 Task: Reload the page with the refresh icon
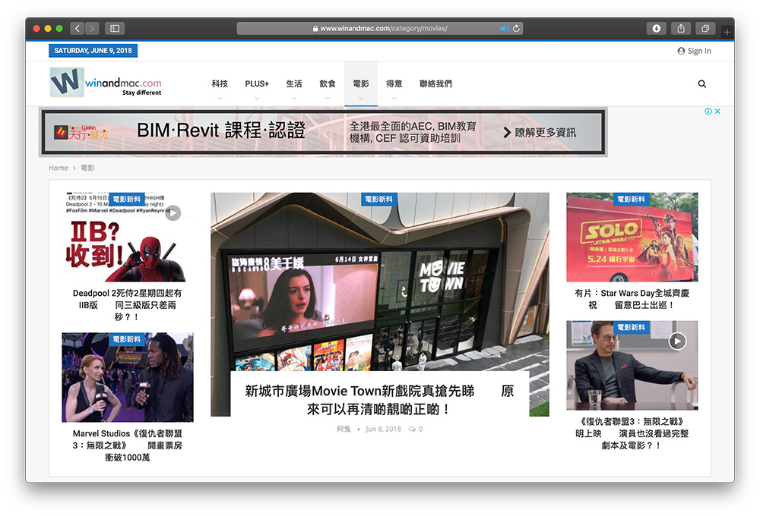(517, 29)
